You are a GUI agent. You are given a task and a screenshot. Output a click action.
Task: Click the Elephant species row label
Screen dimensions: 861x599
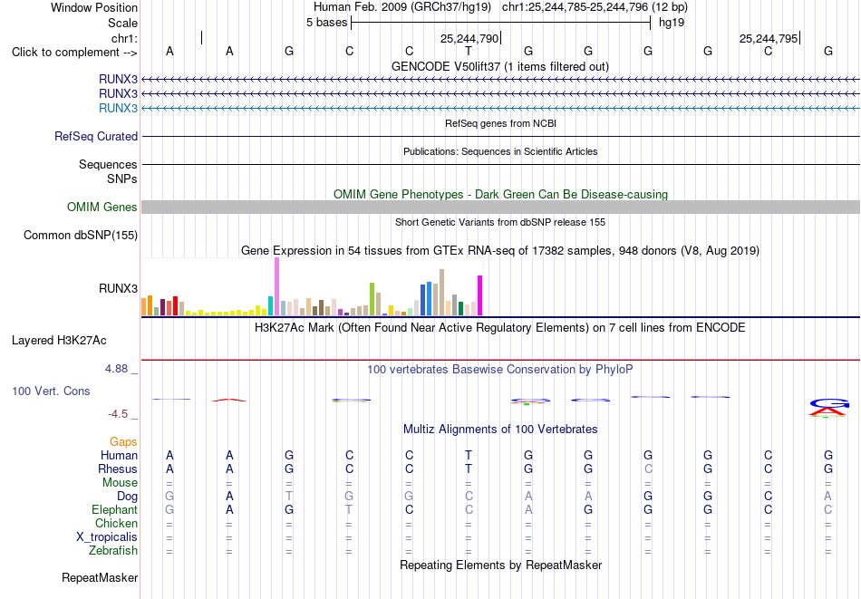pyautogui.click(x=115, y=510)
